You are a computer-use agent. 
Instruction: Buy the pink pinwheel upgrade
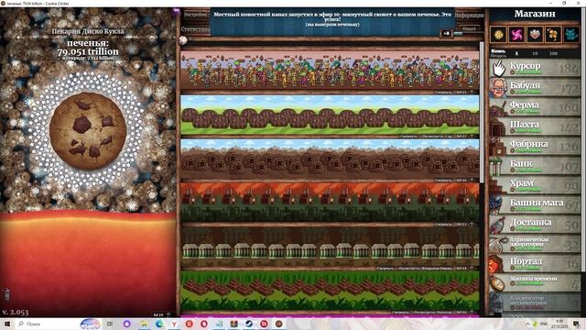click(516, 35)
